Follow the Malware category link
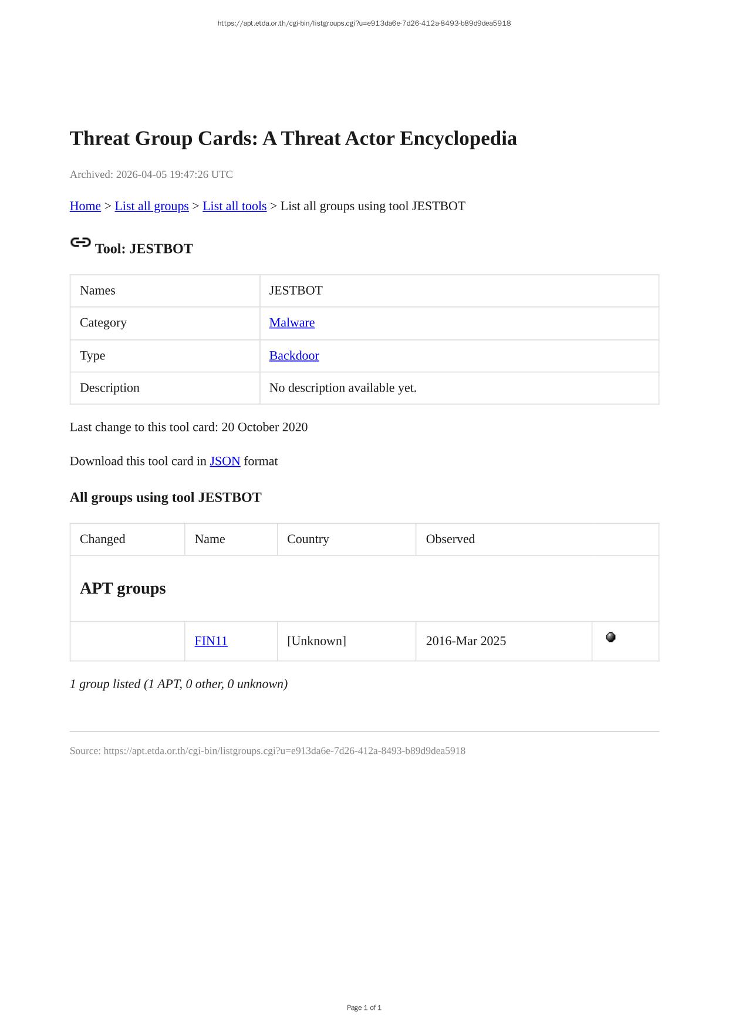The width and height of the screenshot is (729, 1031). (x=292, y=322)
